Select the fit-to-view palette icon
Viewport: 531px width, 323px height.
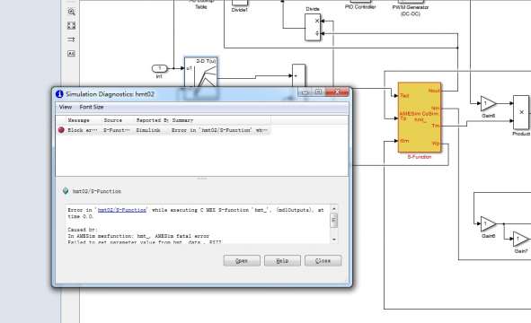(71, 26)
